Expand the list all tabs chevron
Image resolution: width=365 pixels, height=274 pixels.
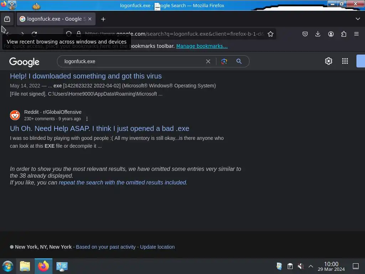click(358, 19)
